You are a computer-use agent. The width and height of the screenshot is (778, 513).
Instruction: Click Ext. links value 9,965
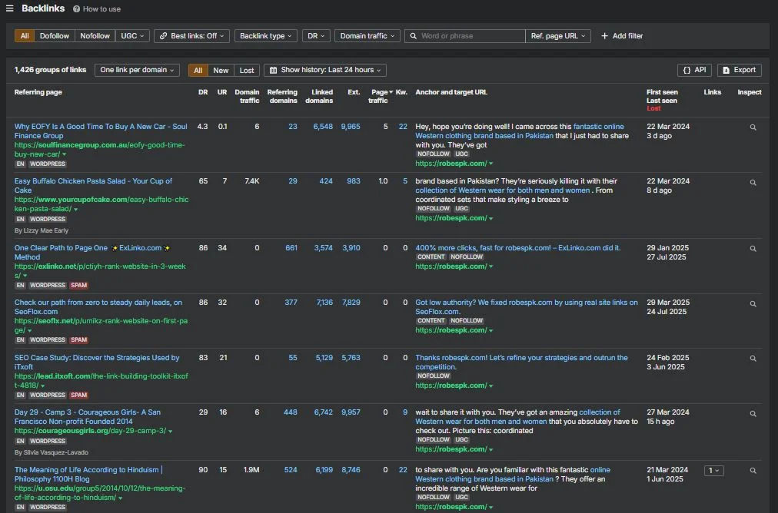coord(351,127)
